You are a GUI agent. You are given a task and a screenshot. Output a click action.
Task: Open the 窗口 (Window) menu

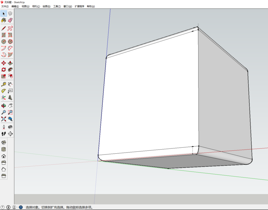[x=68, y=6]
